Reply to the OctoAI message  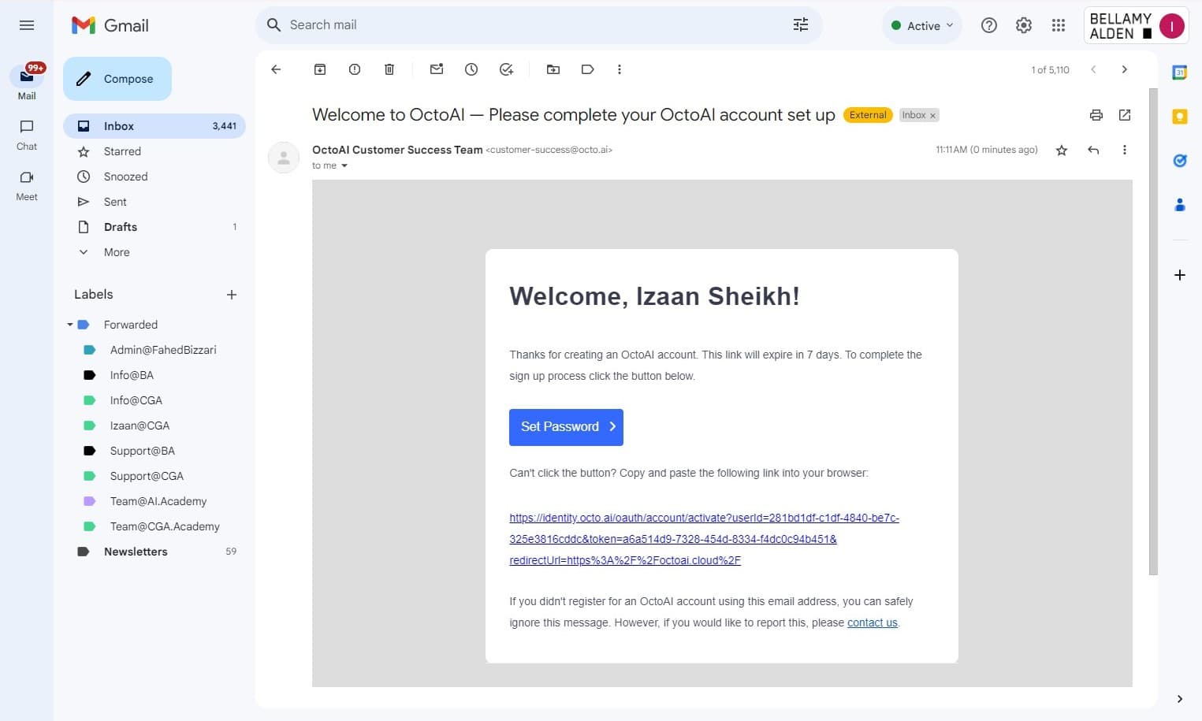(1093, 150)
